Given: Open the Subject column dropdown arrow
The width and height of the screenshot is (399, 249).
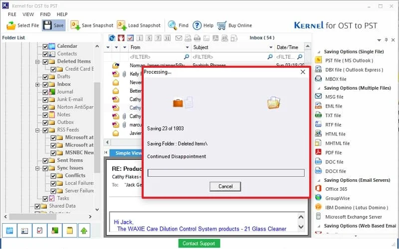Looking at the screenshot, I should click(271, 47).
